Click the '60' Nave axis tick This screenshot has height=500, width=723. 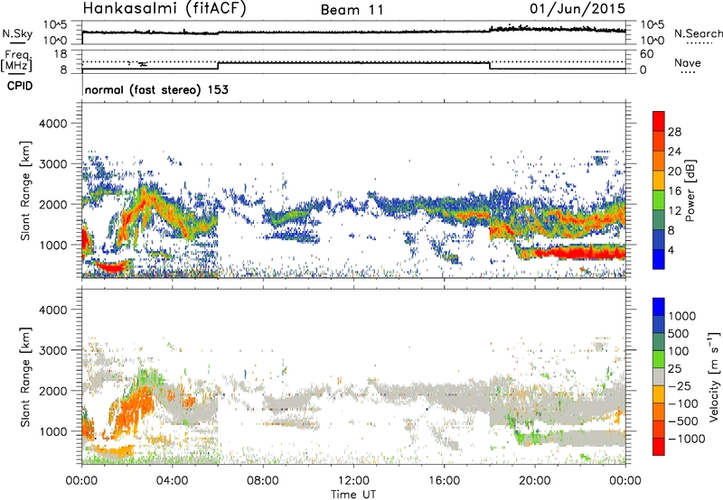pos(647,54)
